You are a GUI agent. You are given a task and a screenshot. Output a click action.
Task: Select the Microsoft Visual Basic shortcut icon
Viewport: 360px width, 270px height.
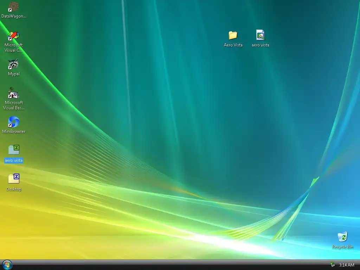(x=14, y=93)
